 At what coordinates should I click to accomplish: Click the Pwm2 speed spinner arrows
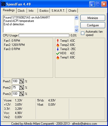coord(22,87)
